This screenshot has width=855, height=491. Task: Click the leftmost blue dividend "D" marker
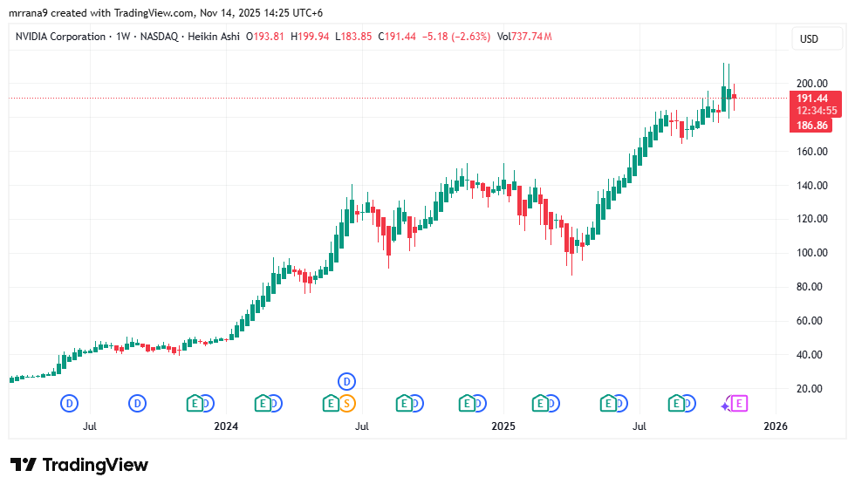[x=69, y=403]
